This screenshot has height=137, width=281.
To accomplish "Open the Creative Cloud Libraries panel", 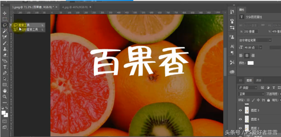I will 232,72.
